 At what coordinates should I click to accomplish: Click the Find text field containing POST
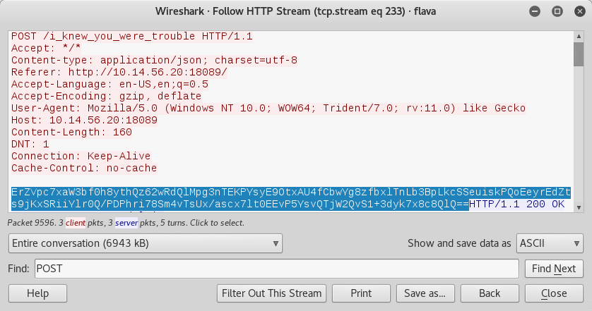(277, 269)
